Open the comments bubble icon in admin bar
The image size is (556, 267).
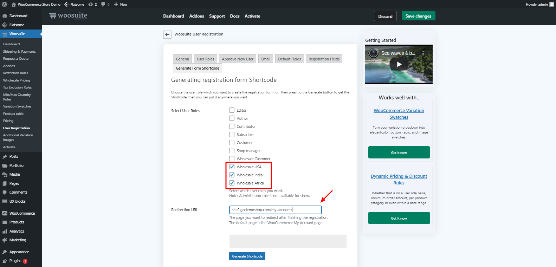(103, 4)
